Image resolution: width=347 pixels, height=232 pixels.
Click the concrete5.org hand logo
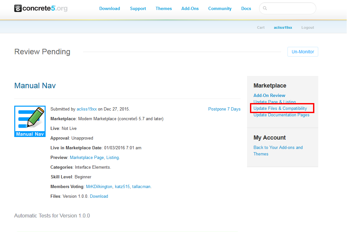[18, 8]
